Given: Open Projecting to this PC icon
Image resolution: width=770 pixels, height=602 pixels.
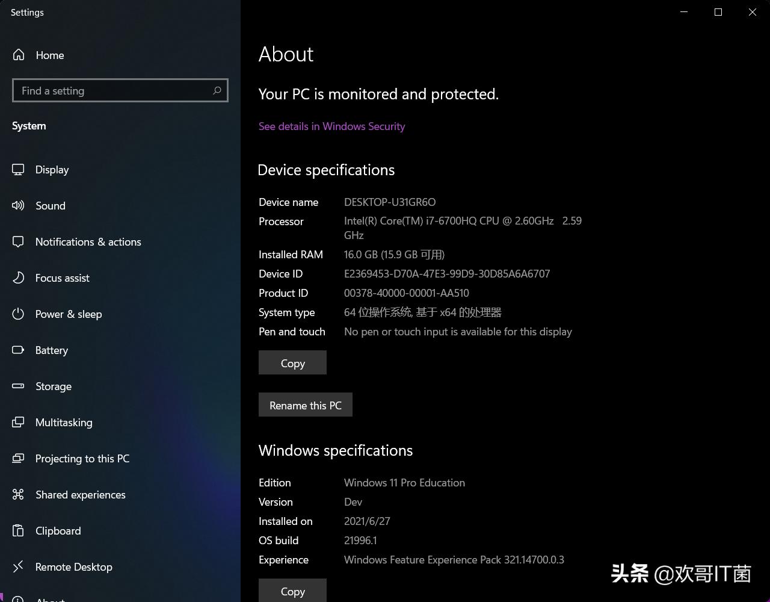Looking at the screenshot, I should [x=18, y=458].
